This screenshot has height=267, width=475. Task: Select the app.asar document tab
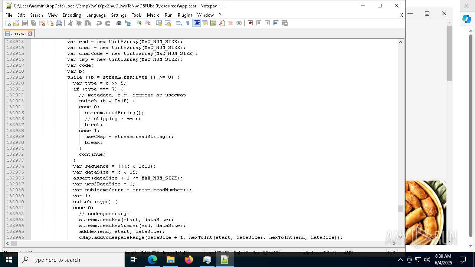pos(19,34)
